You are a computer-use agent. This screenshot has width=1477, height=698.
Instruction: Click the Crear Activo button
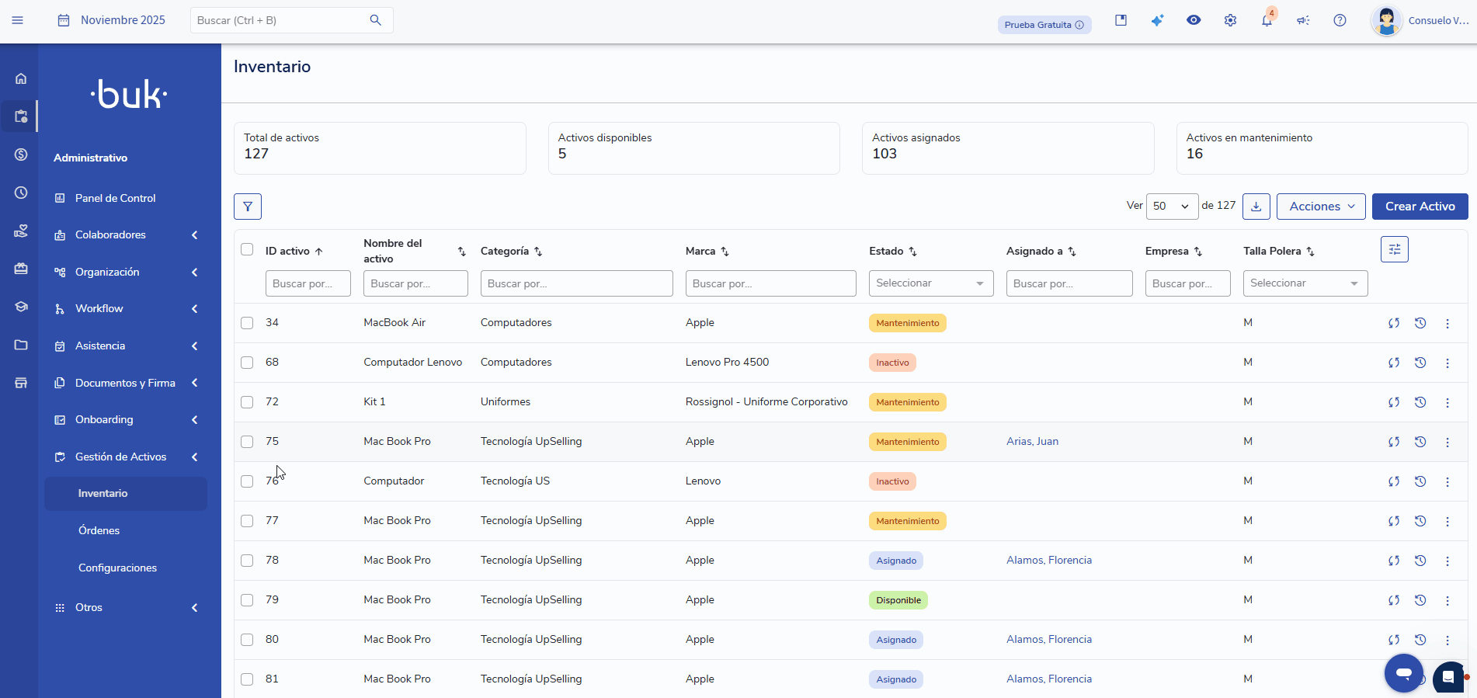[x=1420, y=207]
